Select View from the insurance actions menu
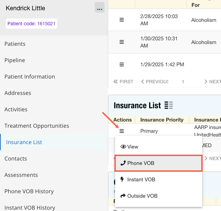The height and width of the screenshot is (211, 221). click(x=132, y=147)
